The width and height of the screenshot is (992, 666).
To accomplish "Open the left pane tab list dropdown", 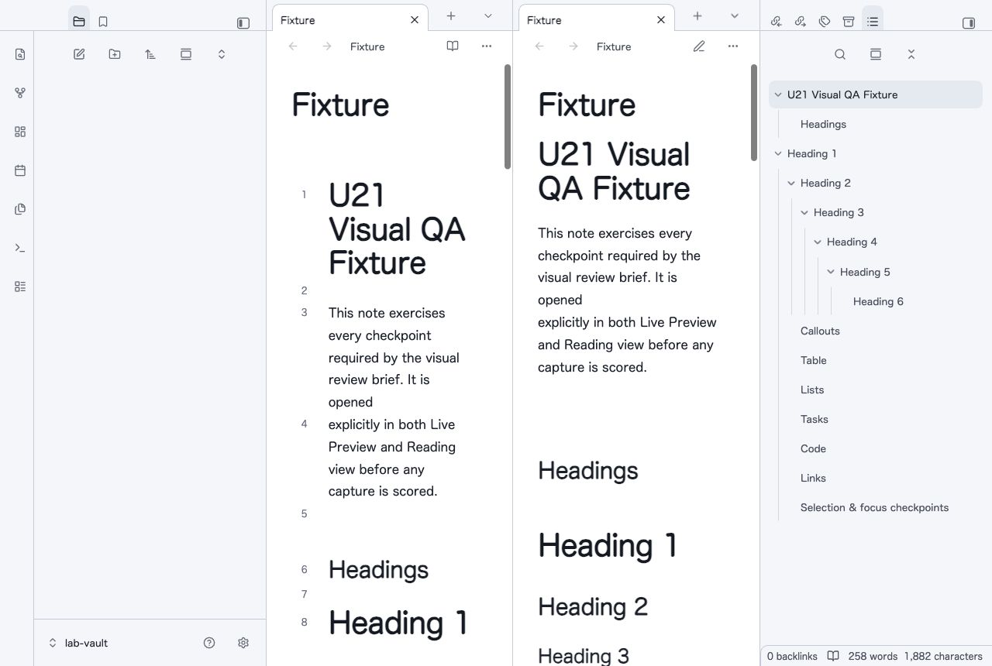I will tap(488, 16).
